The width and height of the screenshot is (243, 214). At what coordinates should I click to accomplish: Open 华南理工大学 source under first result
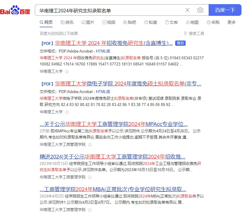click(x=51, y=72)
